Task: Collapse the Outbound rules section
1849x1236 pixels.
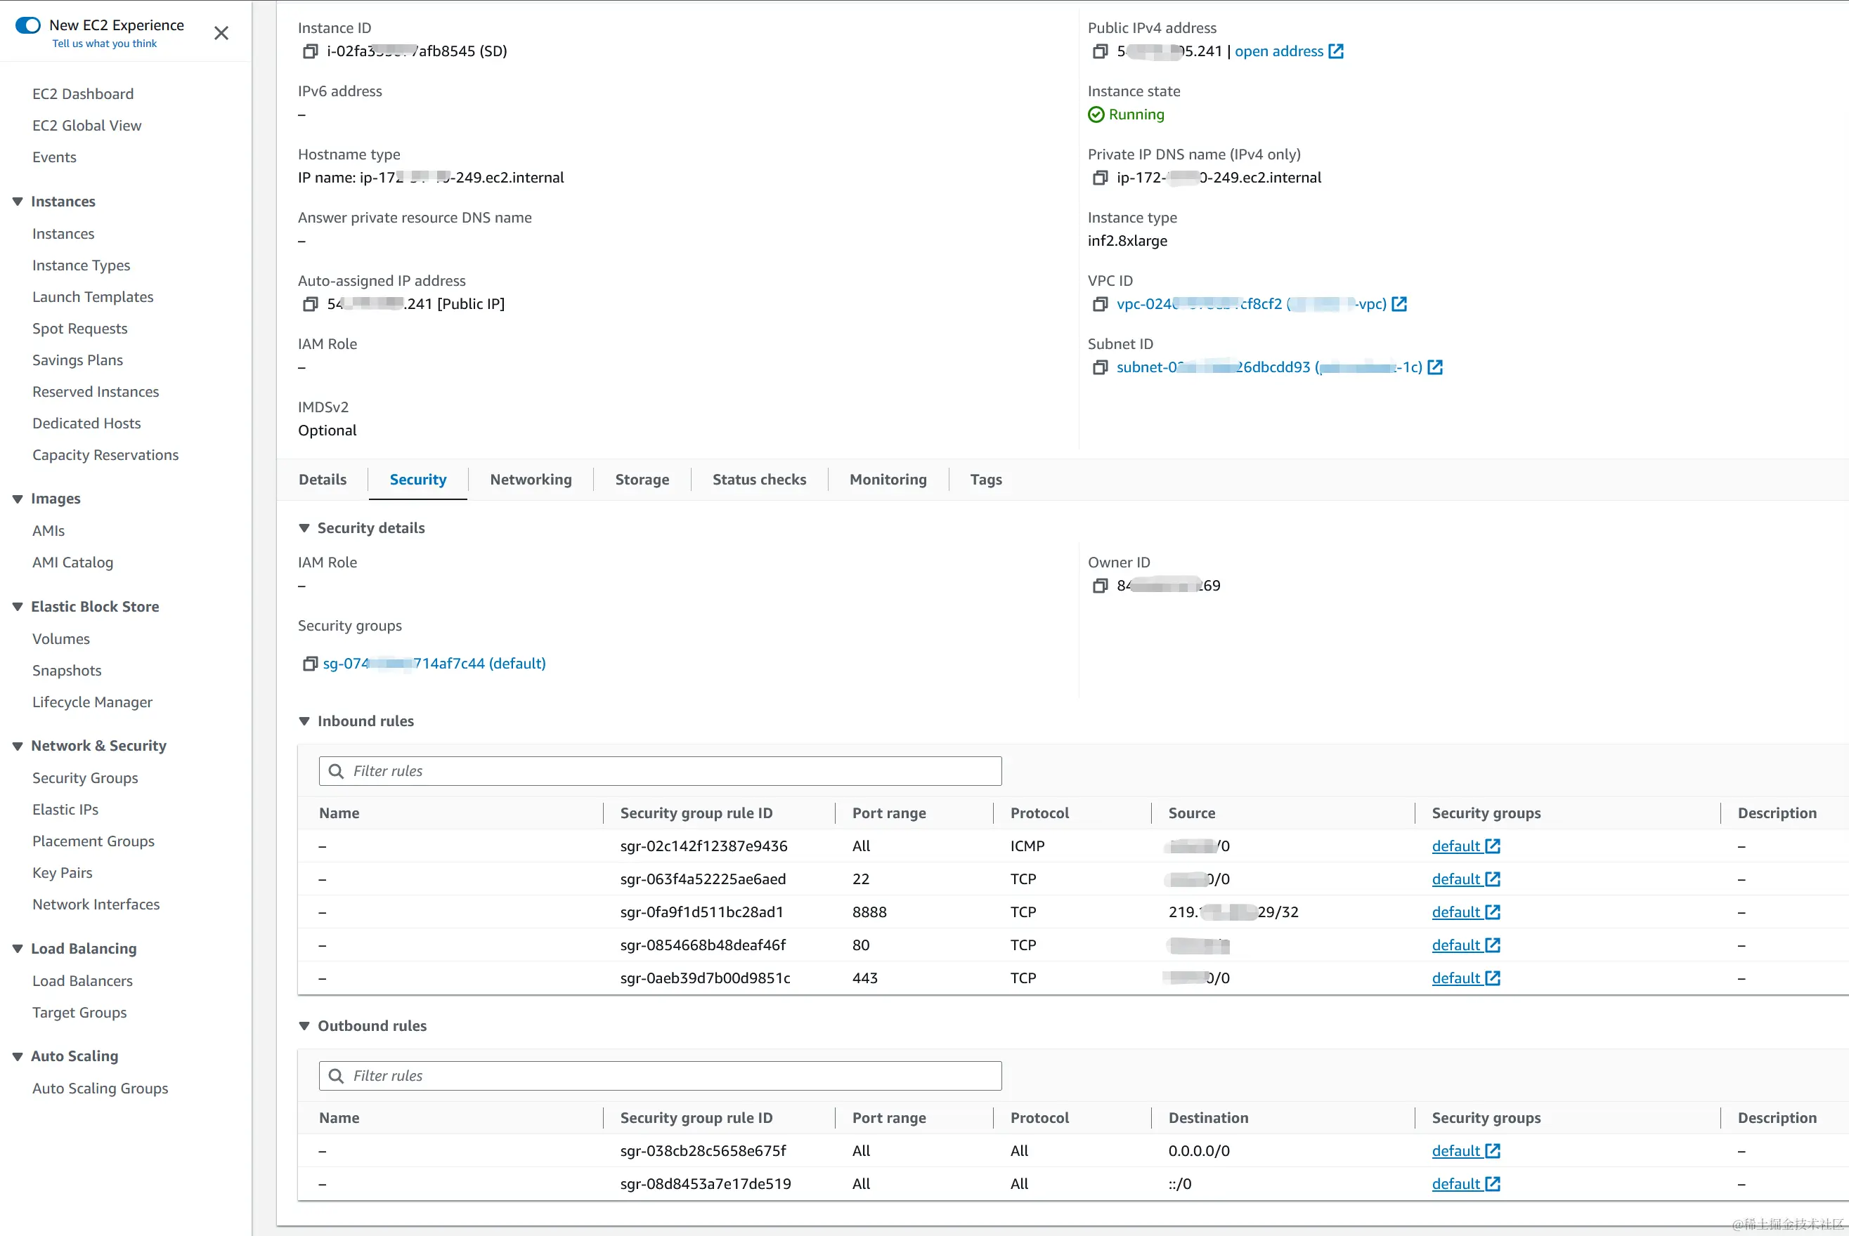Action: pos(305,1025)
